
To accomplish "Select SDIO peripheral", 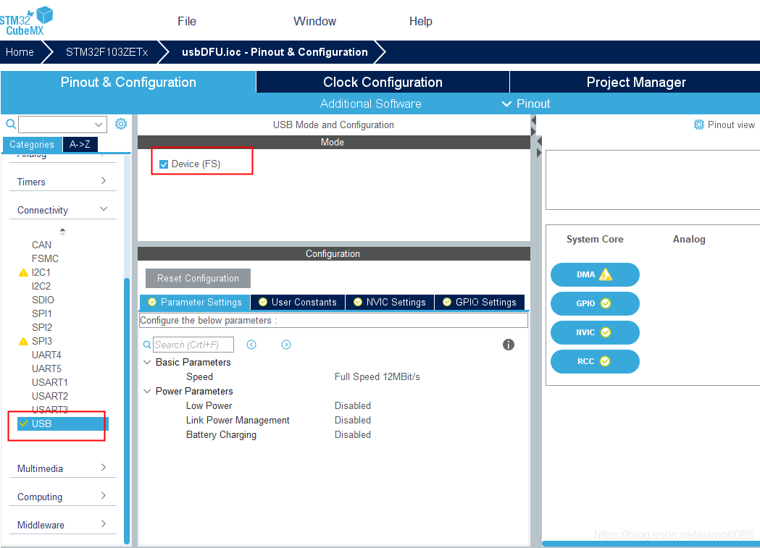I will tap(43, 300).
